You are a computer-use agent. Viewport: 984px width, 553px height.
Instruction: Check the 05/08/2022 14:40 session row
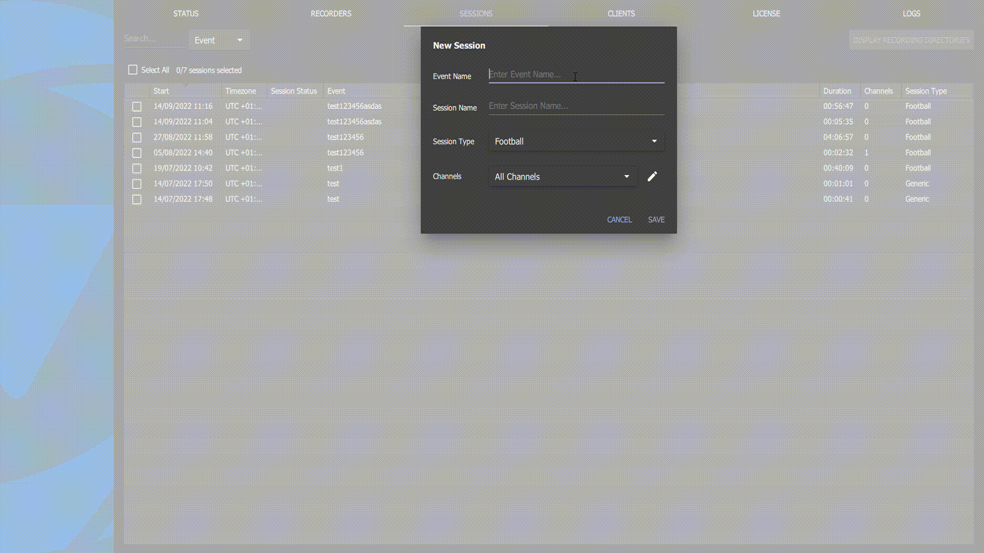(137, 153)
